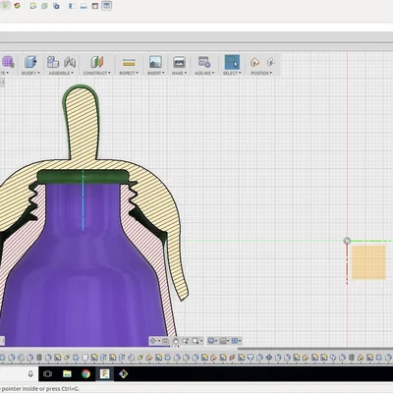Select the Pan hand tool
Image resolution: width=393 pixels, height=393 pixels.
[176, 341]
